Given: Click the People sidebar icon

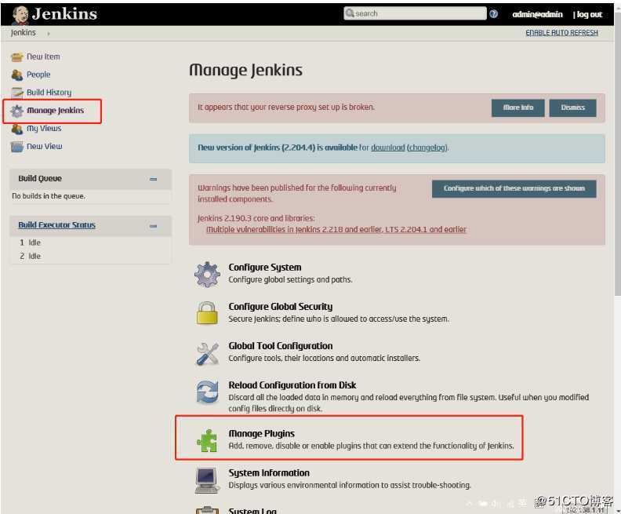Looking at the screenshot, I should pyautogui.click(x=17, y=75).
